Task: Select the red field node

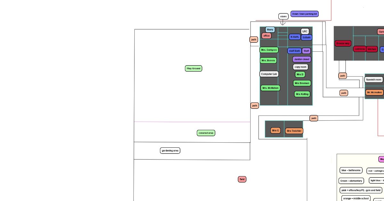Action: [242, 179]
